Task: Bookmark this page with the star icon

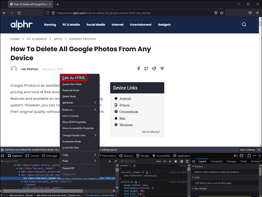Action: [222, 13]
